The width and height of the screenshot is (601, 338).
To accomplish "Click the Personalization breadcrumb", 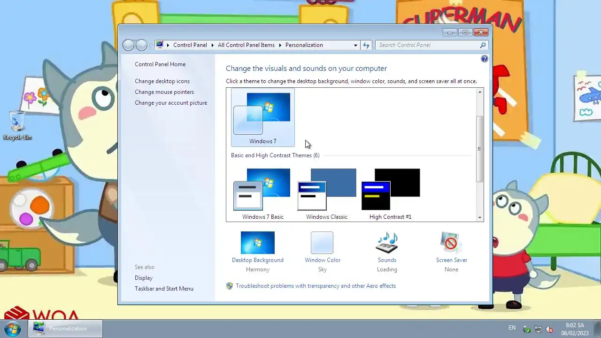I will pyautogui.click(x=304, y=45).
